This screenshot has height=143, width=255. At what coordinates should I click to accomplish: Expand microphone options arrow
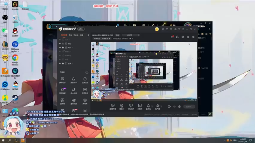tap(152, 106)
